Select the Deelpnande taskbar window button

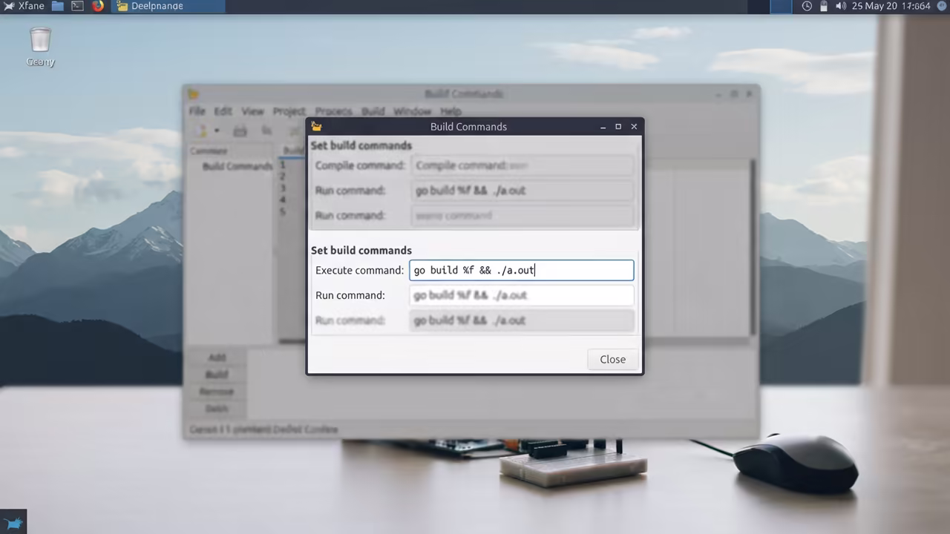click(168, 6)
